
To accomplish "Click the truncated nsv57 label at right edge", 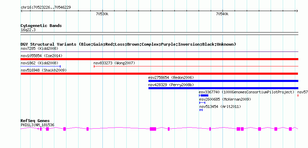I will click(302, 92).
